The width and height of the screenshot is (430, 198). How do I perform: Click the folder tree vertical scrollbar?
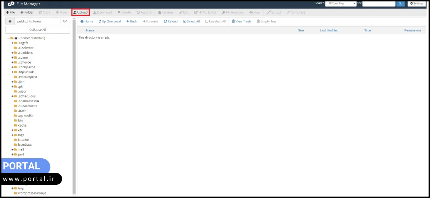point(74,107)
